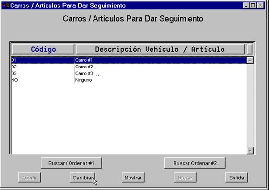Close the Carros / Artículos window
The height and width of the screenshot is (190, 269).
260,5
